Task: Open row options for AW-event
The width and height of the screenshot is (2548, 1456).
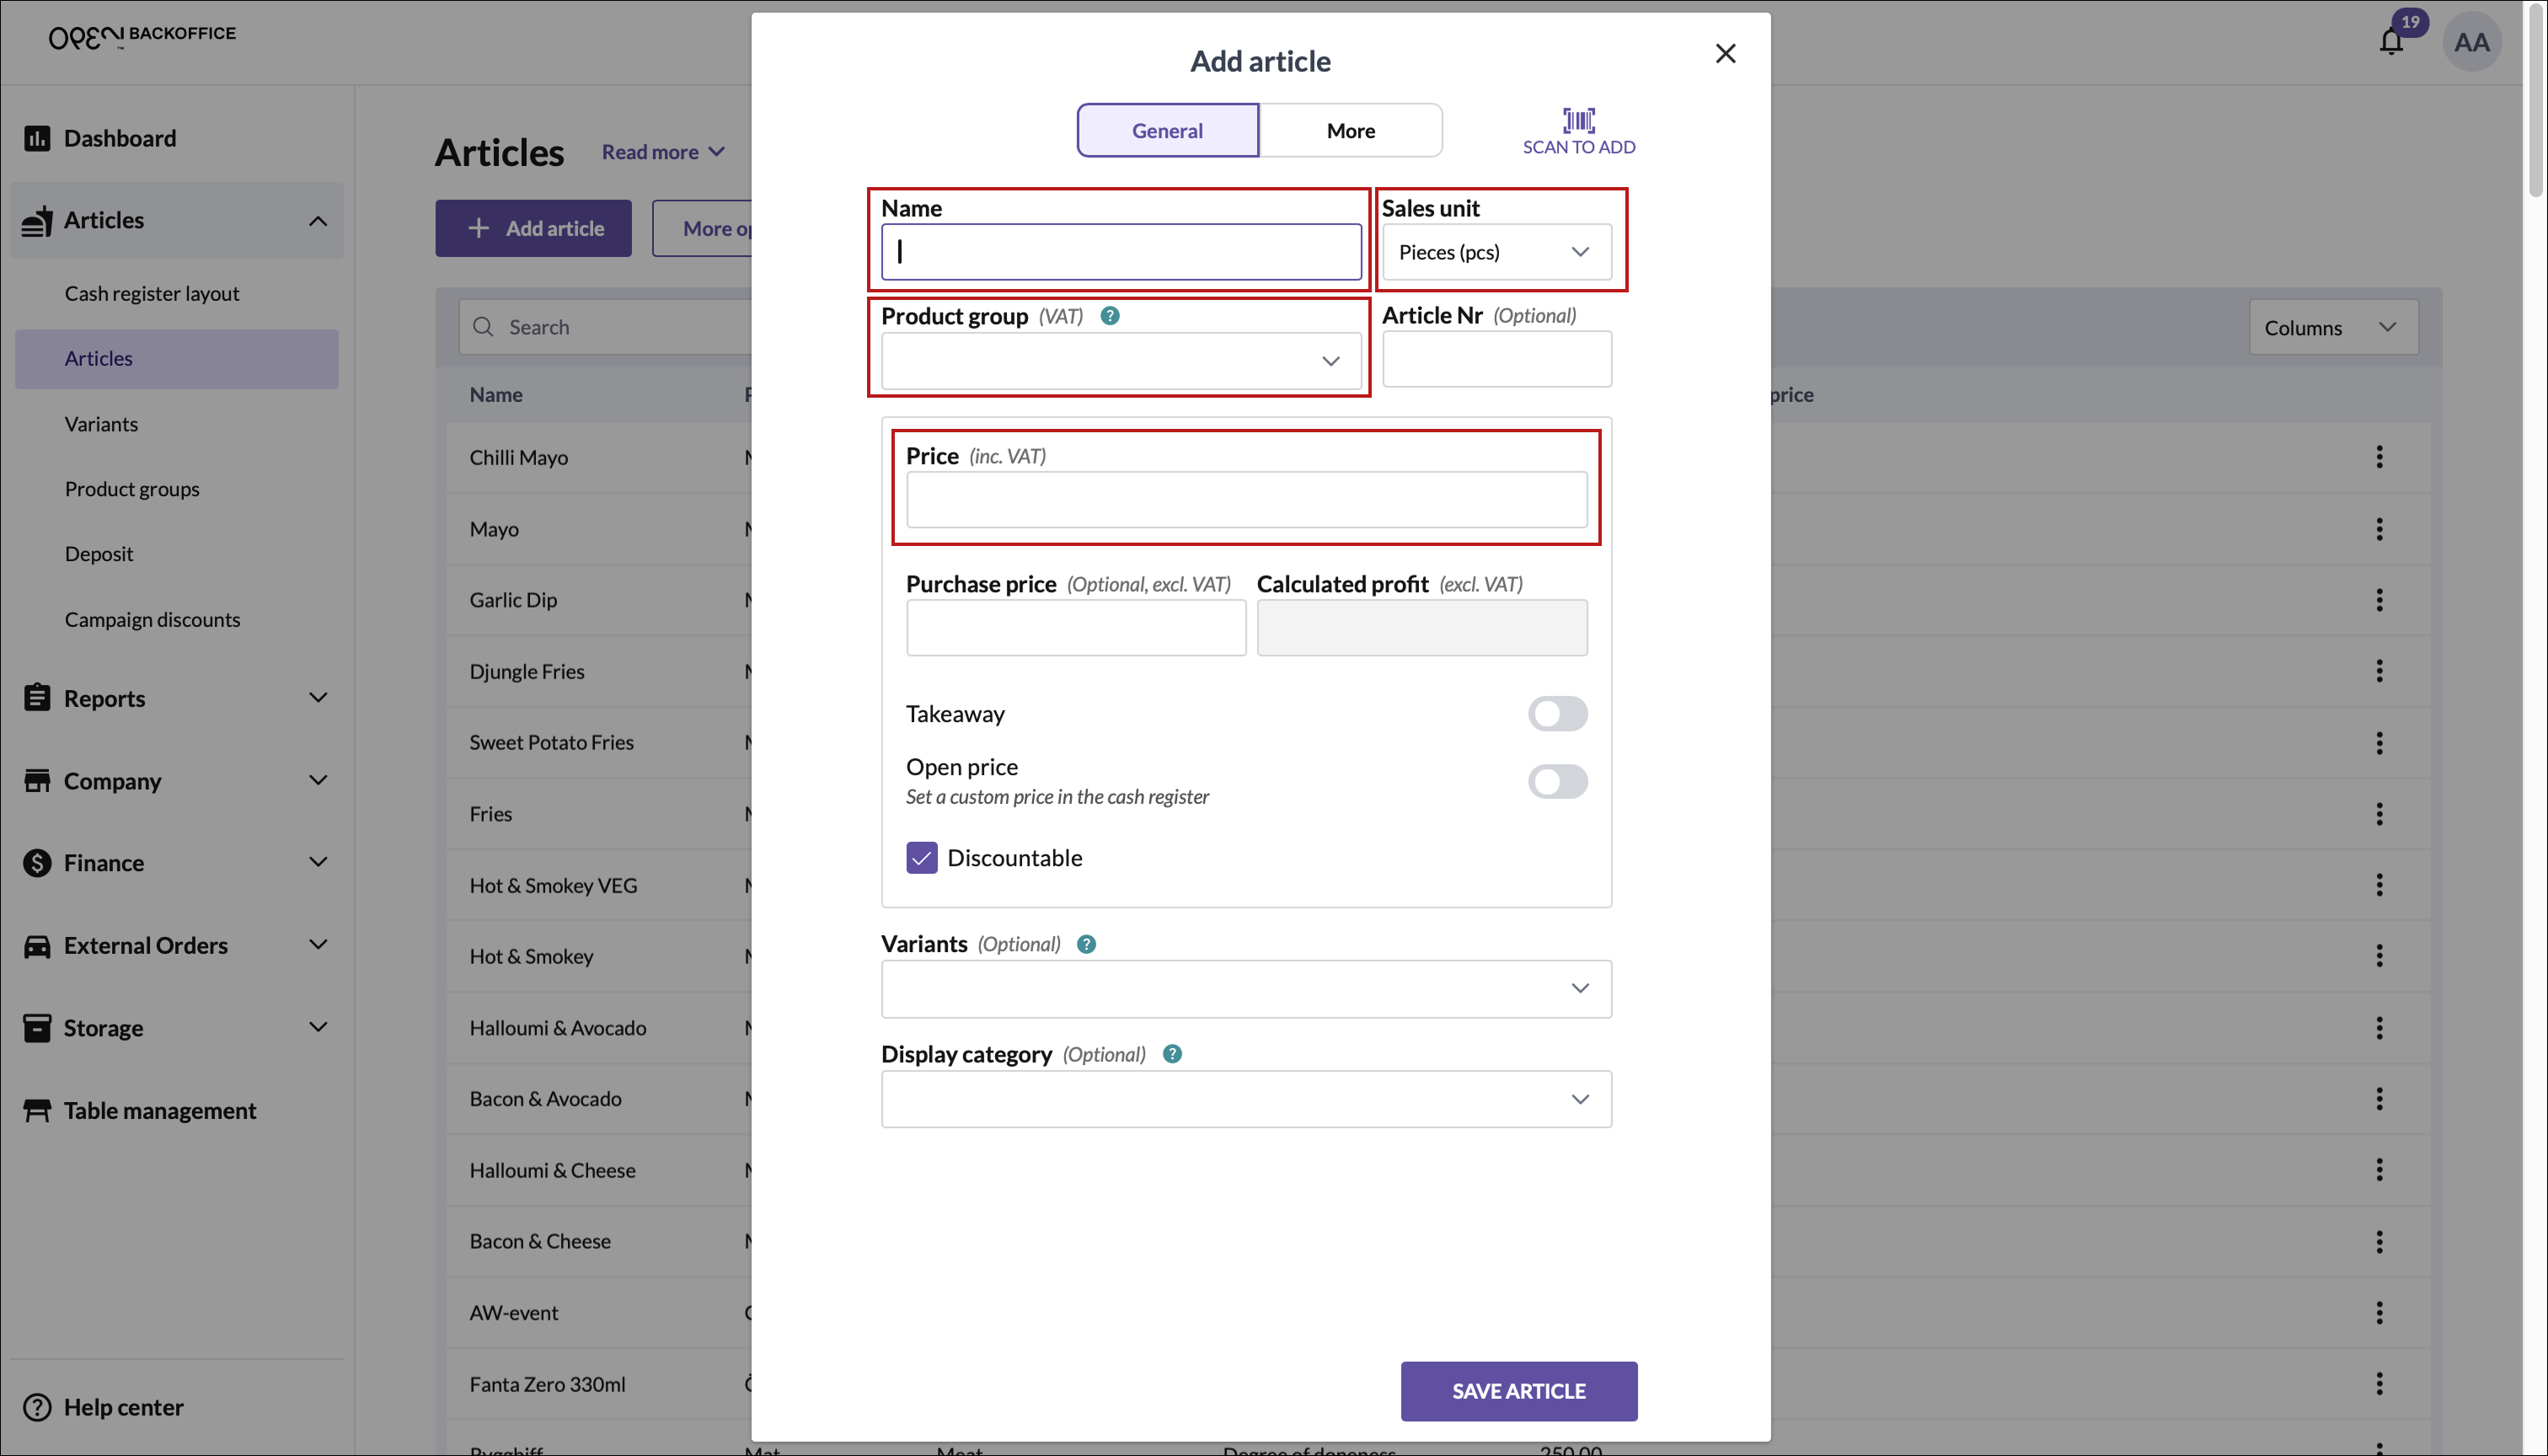Action: point(2379,1313)
